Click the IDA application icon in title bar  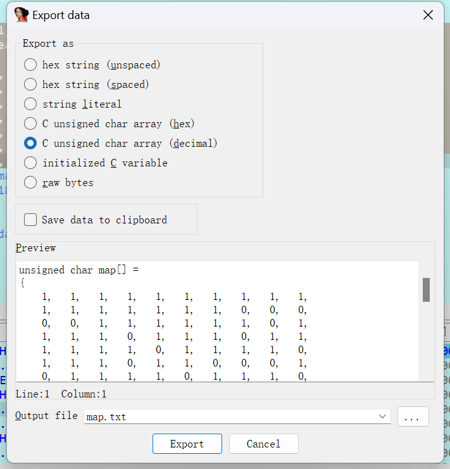(x=22, y=15)
